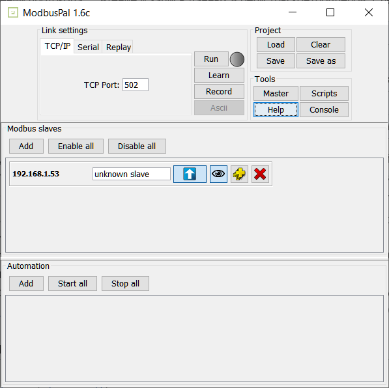Choose Save as in Project group
Screen dimensions: 389x388
pyautogui.click(x=321, y=61)
